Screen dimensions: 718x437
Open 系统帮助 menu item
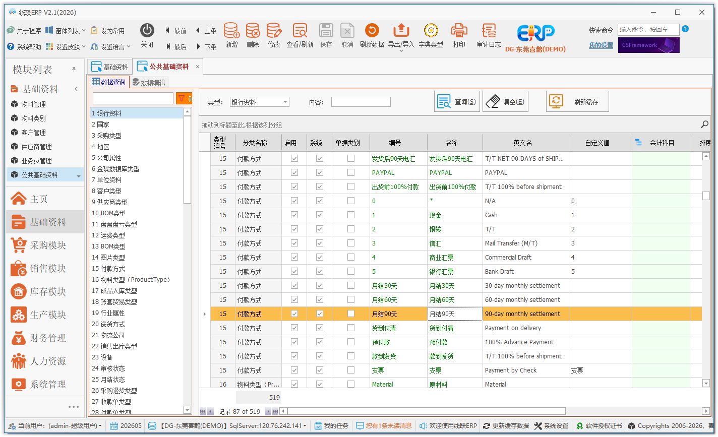24,47
